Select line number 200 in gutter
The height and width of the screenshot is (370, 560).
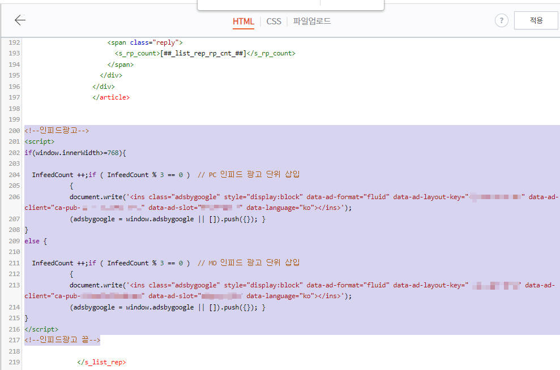(14, 131)
